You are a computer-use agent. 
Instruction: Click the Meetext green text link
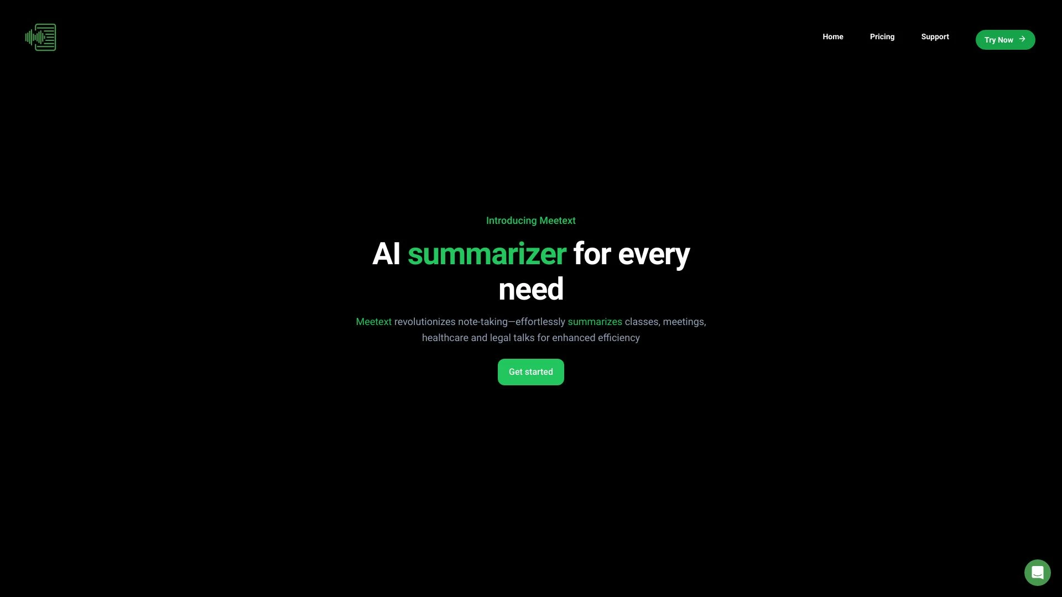373,322
